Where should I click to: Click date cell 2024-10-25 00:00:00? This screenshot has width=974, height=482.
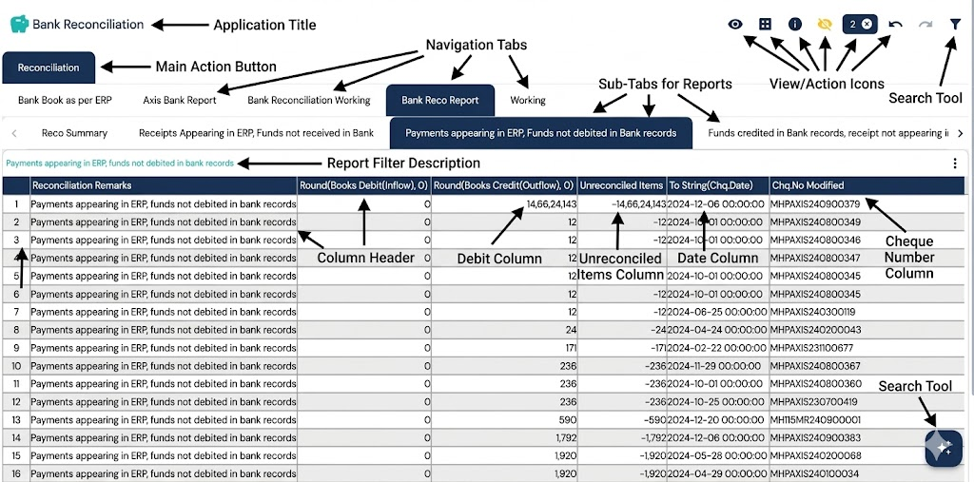pyautogui.click(x=717, y=402)
